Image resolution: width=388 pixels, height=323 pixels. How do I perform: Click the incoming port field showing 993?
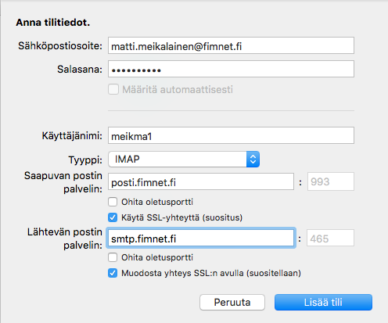pos(331,181)
